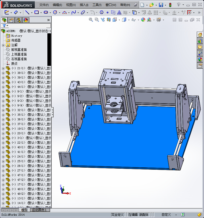Switch to PropertyManager tab
Image resolution: width=204 pixels, height=218 pixels.
pos(11,20)
